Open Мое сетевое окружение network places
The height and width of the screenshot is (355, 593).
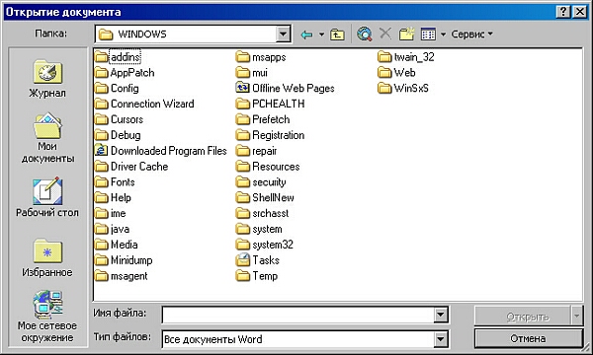(47, 317)
